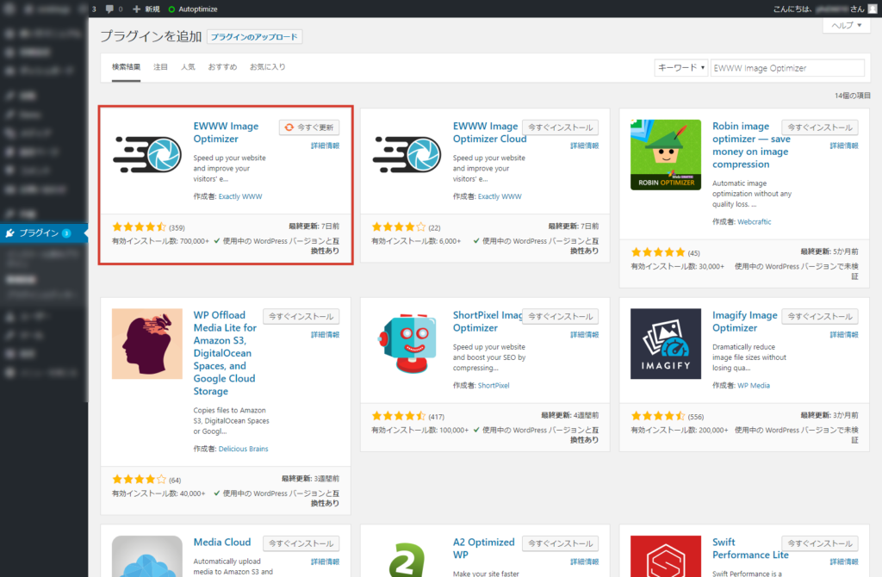882x577 pixels.
Task: Expand the ヘルプ help panel
Action: [x=847, y=25]
